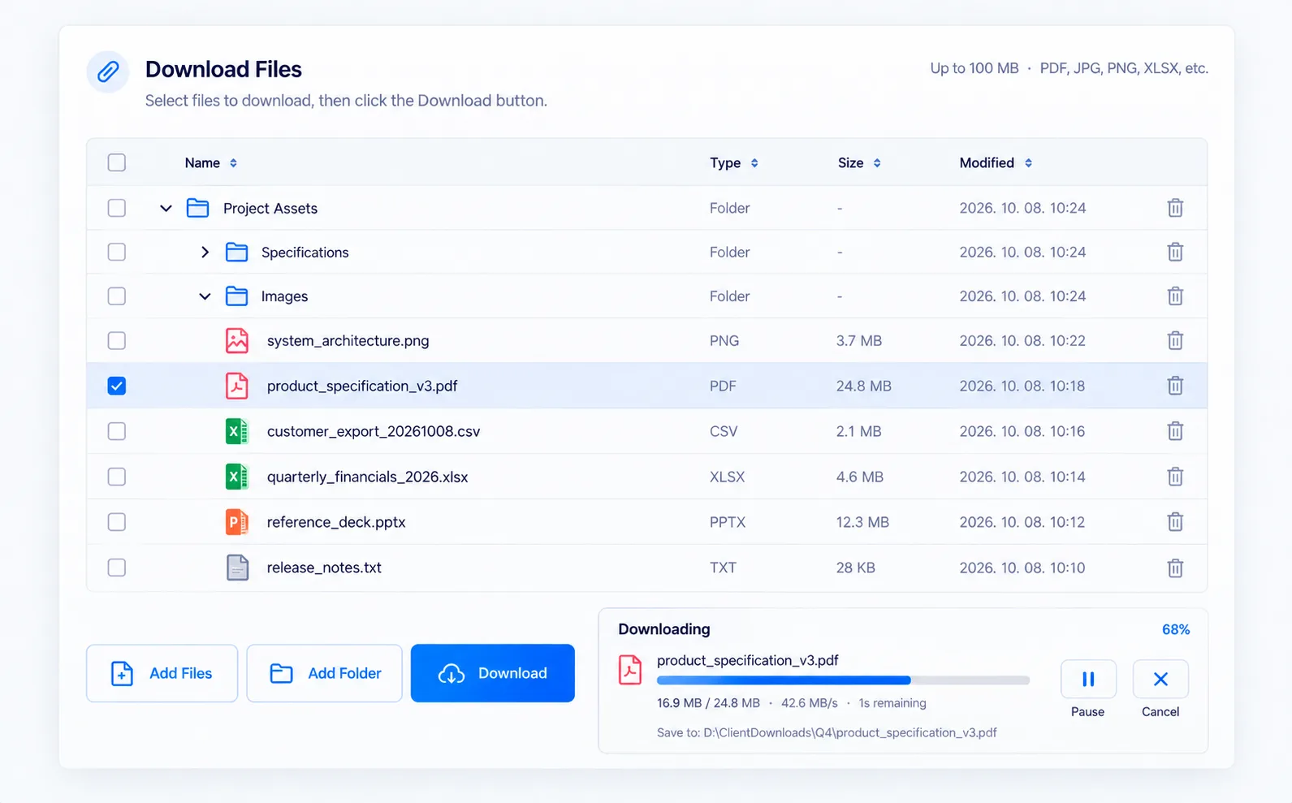Click the Images folder icon
The width and height of the screenshot is (1292, 803).
[236, 296]
